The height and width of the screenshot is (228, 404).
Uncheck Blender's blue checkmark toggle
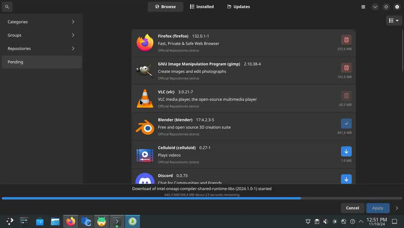(x=346, y=123)
